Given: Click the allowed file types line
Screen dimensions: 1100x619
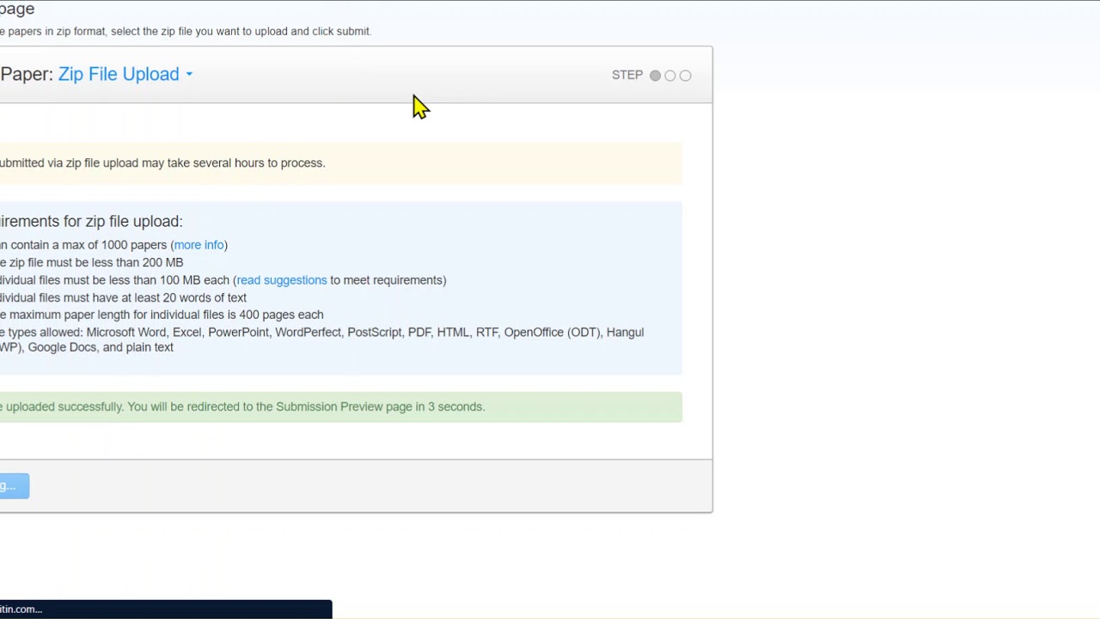Looking at the screenshot, I should point(321,340).
